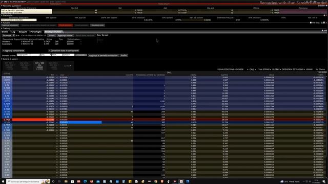Click the My Chains link
Image resolution: width=328 pixels, height=184 pixels.
point(320,70)
